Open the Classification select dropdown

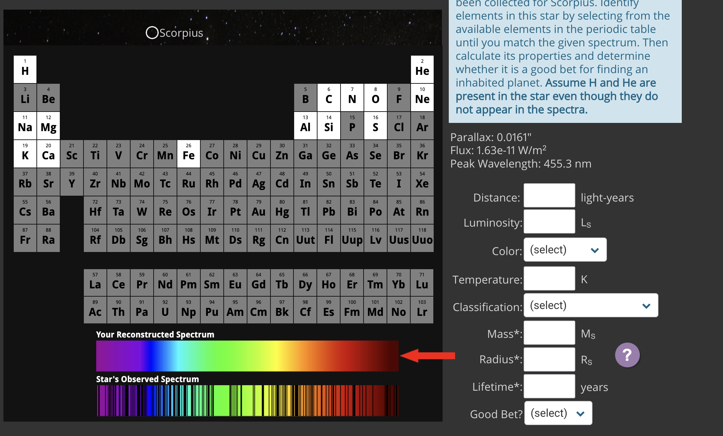590,305
